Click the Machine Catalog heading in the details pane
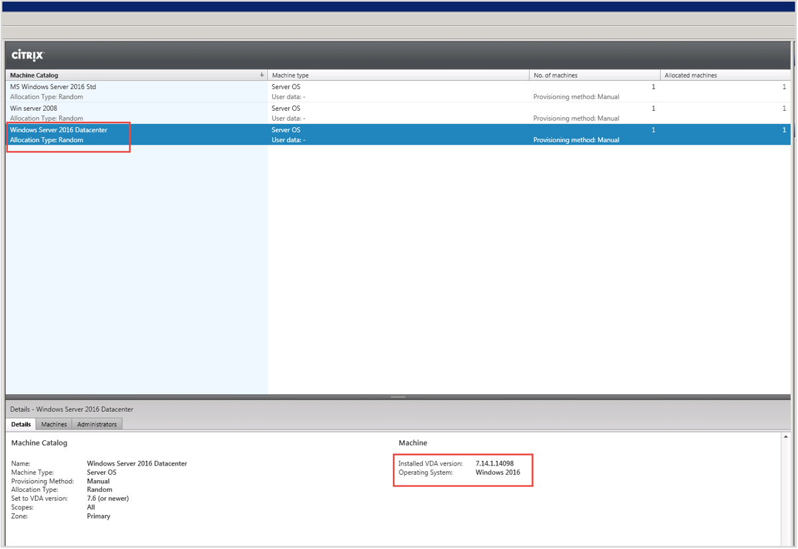The width and height of the screenshot is (798, 549). tap(39, 442)
